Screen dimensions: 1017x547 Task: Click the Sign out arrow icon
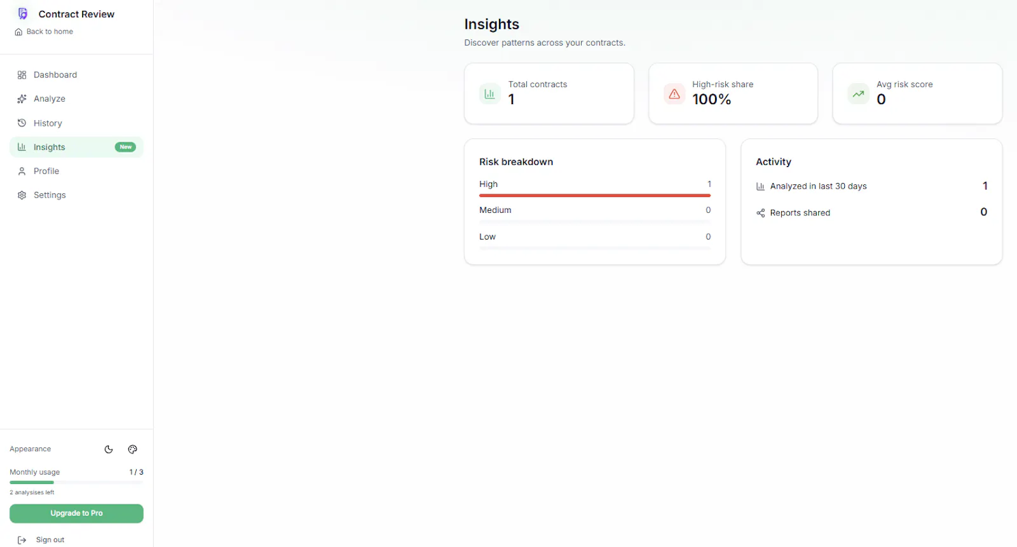(22, 540)
